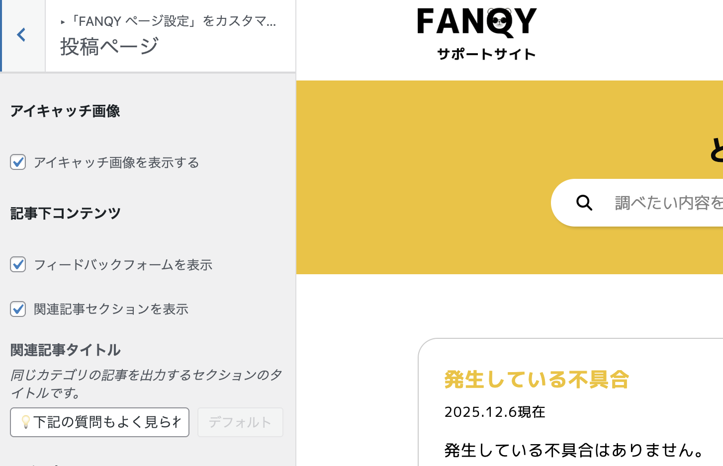Click the back chevron arrow in customizer
The height and width of the screenshot is (466, 723).
pos(21,35)
